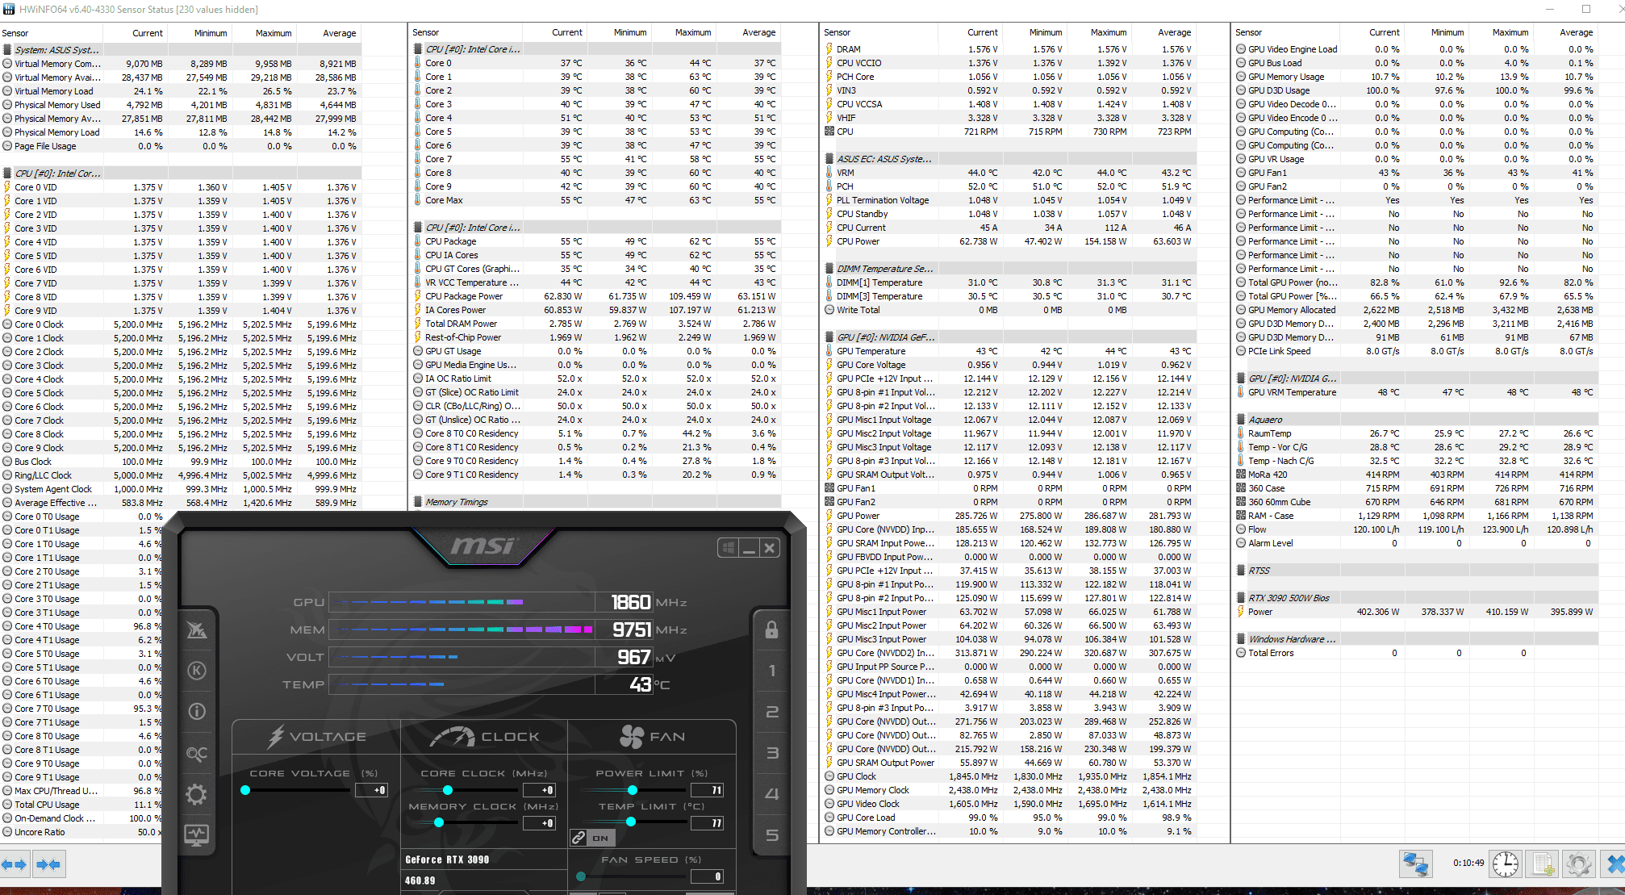Viewport: 1625px width, 895px height.
Task: Toggle power/temp limit link ON button
Action: tap(593, 838)
